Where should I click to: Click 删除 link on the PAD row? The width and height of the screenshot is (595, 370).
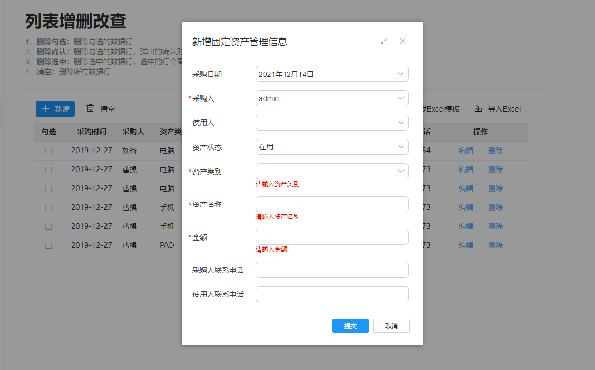tap(495, 245)
